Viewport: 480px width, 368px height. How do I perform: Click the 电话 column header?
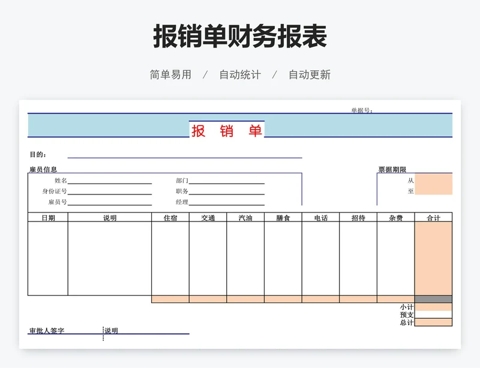tap(320, 217)
